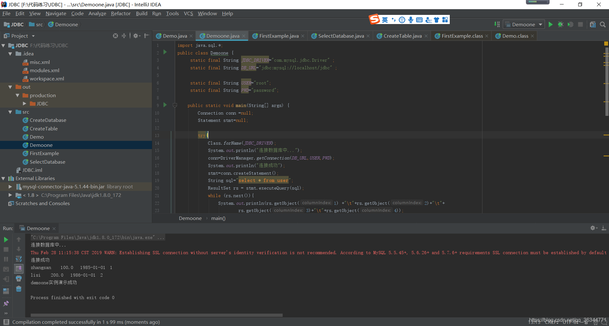
Task: Expand the JDBC folder under production
Action: [x=25, y=103]
